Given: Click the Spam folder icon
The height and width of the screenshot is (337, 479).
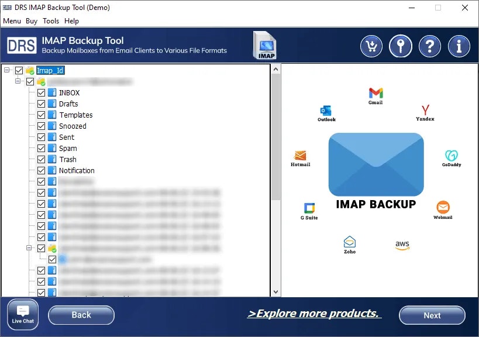Looking at the screenshot, I should [x=52, y=148].
